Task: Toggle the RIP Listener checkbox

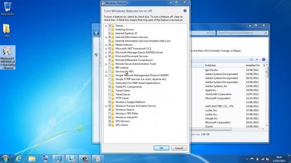Action: click(x=110, y=67)
